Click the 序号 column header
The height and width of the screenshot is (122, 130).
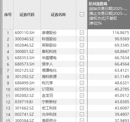pyautogui.click(x=8, y=15)
